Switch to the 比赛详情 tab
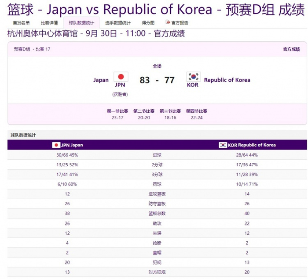Viewport: 308px width, 279px height. 49,23
